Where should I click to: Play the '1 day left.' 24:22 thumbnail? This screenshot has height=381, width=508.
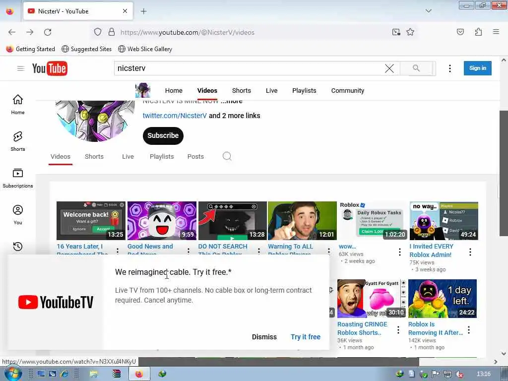(x=443, y=298)
